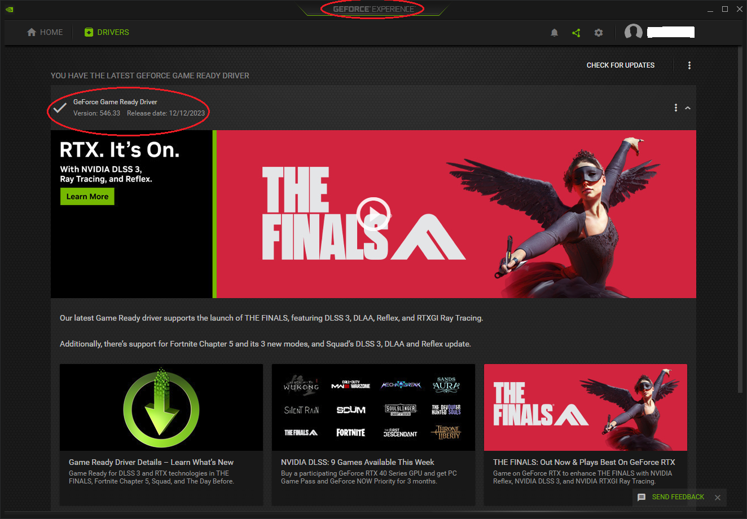Click the Learn More button

click(87, 196)
